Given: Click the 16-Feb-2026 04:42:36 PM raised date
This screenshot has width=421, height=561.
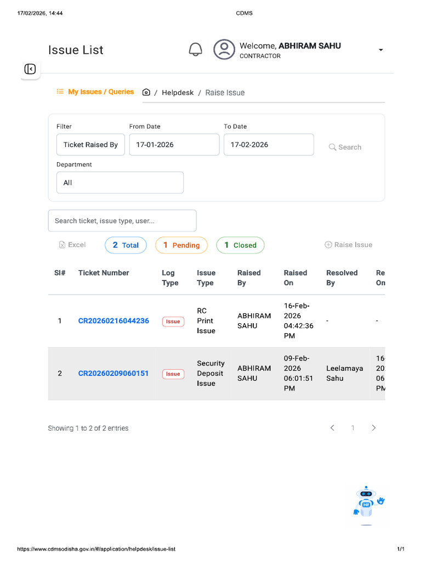Looking at the screenshot, I should [298, 321].
